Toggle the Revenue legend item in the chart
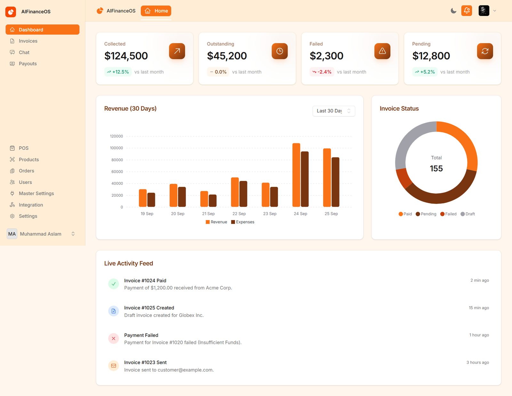This screenshot has width=512, height=396. tap(216, 222)
